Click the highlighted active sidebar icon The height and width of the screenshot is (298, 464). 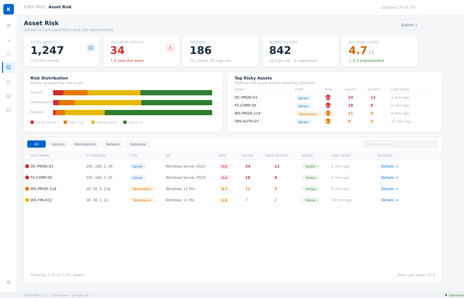pyautogui.click(x=9, y=67)
